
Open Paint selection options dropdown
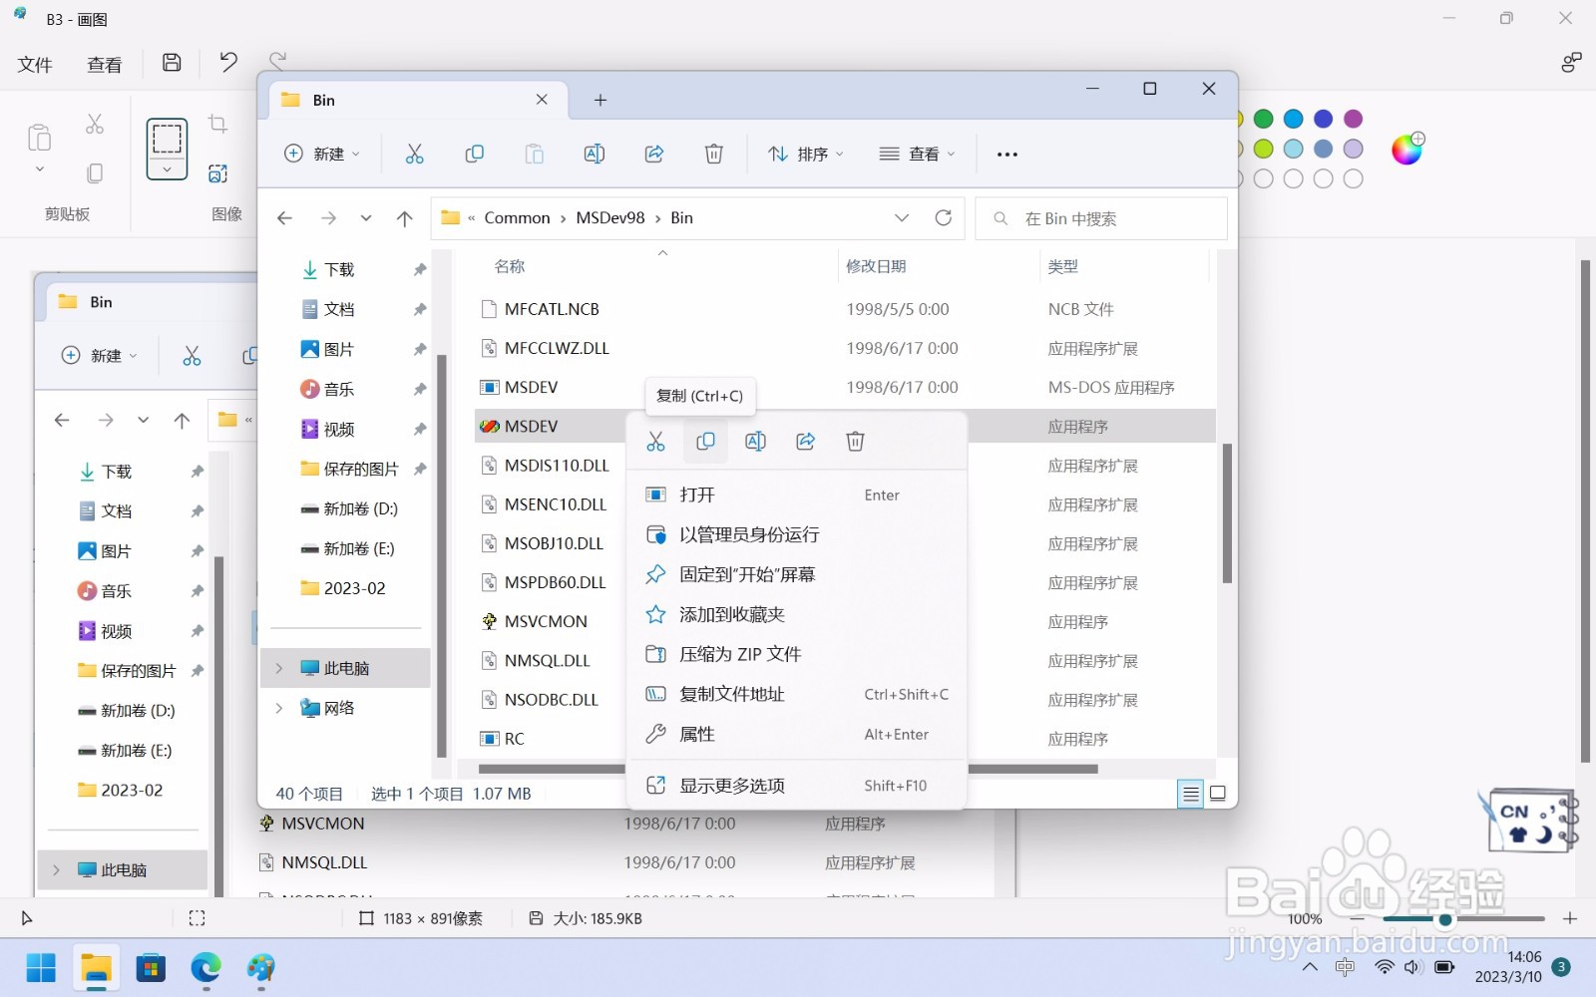[167, 169]
